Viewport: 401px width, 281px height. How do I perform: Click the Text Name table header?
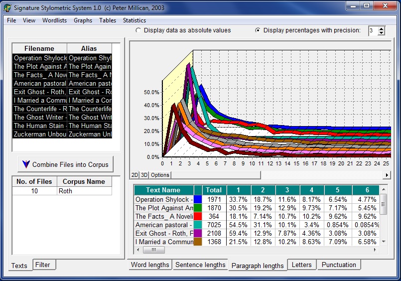point(163,190)
